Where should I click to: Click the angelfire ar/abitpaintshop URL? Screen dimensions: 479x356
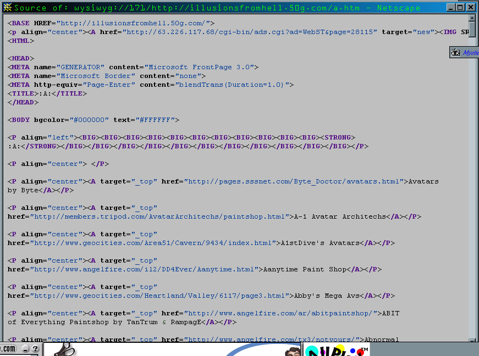click(x=280, y=313)
